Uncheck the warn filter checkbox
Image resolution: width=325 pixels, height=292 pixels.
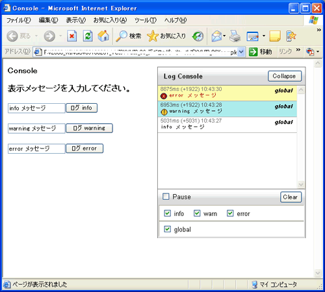[197, 213]
